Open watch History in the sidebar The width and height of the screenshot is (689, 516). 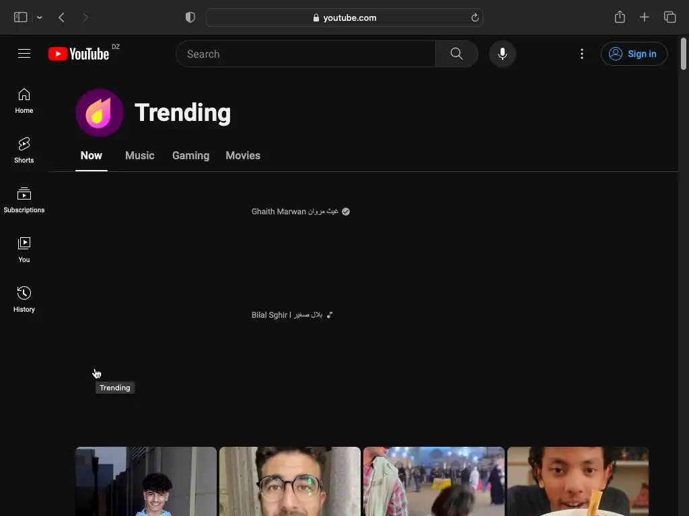[24, 299]
